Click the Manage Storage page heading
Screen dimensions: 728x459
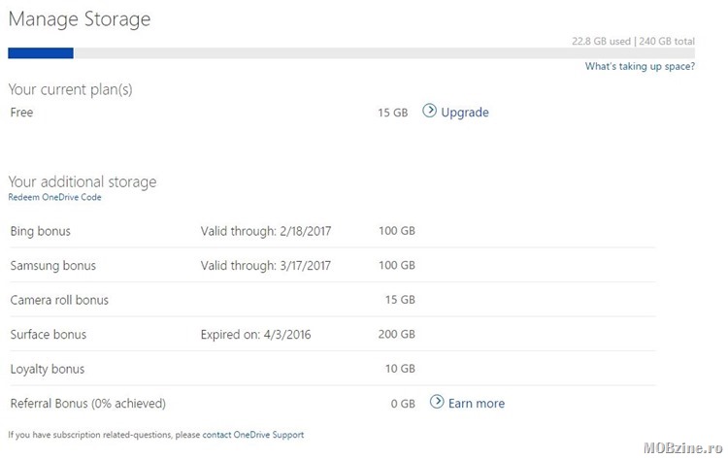point(79,18)
